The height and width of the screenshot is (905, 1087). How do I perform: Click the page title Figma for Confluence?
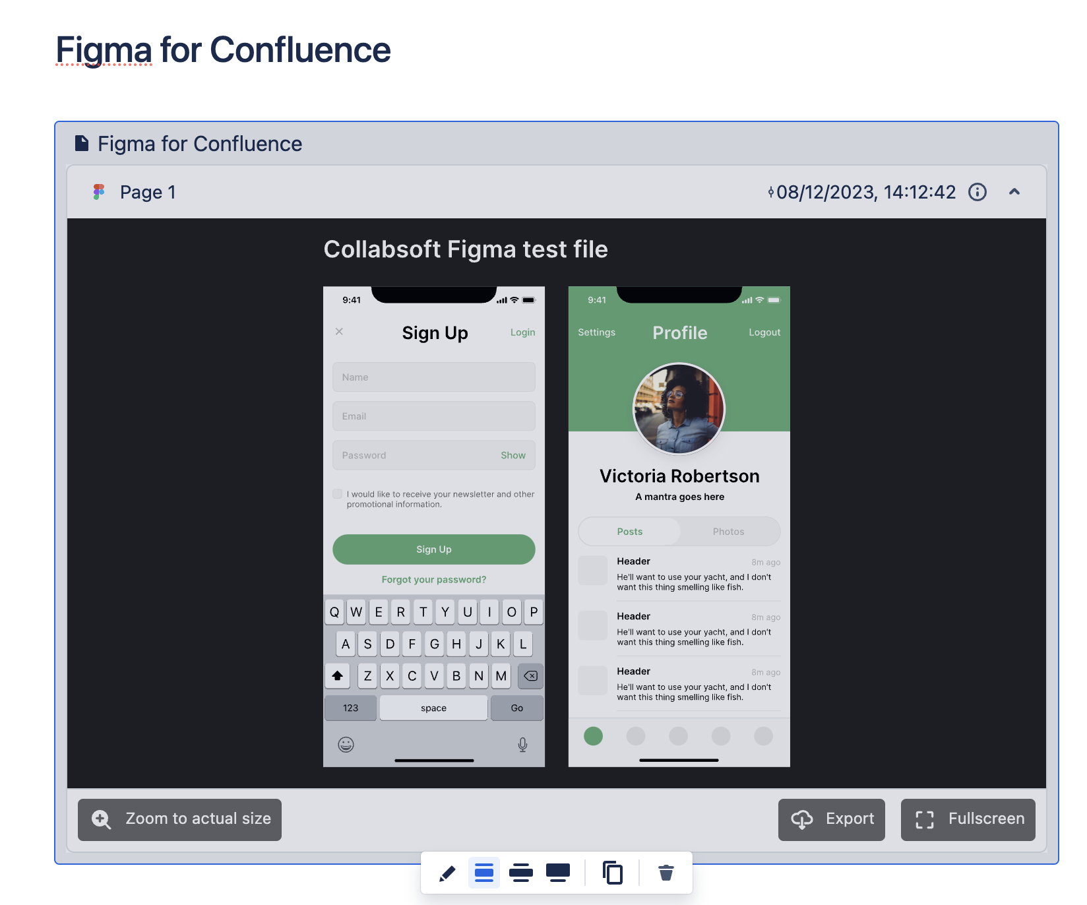pyautogui.click(x=223, y=50)
